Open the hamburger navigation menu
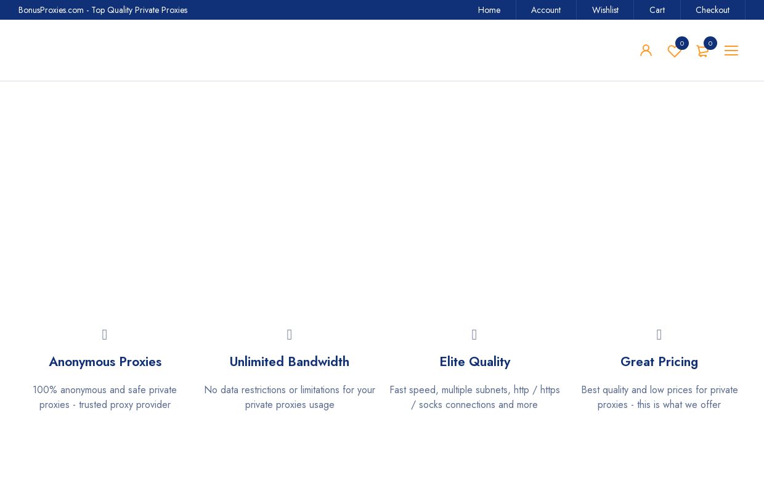The height and width of the screenshot is (493, 764). coord(731,51)
